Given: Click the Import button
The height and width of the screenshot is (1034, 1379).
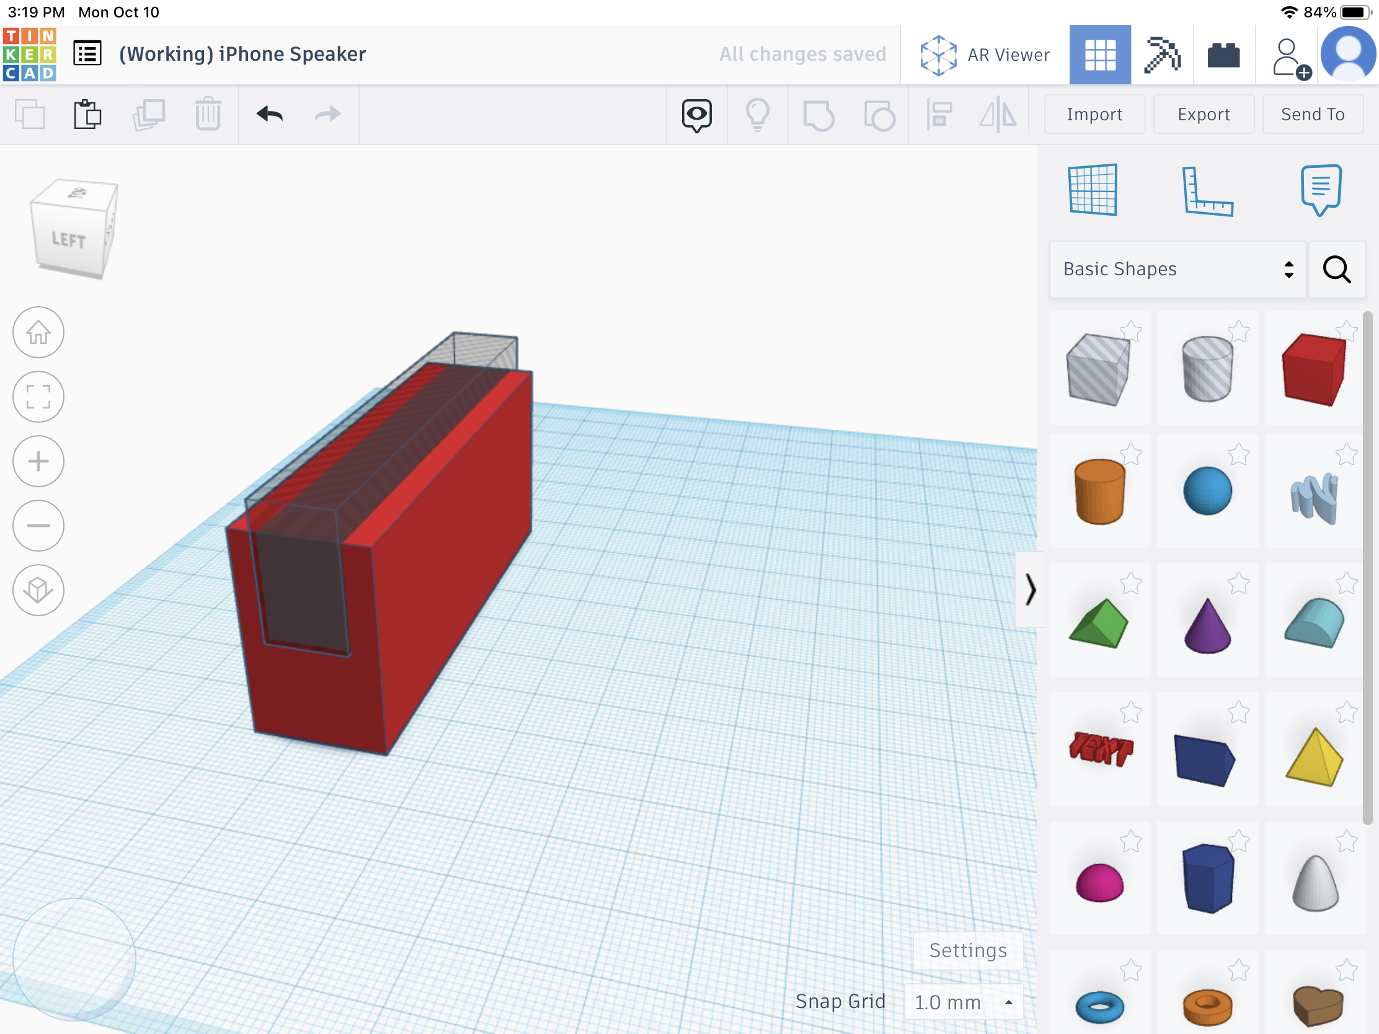Looking at the screenshot, I should click(1094, 114).
